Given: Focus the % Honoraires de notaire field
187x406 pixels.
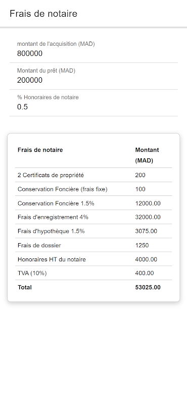Looking at the screenshot, I should (x=93, y=103).
